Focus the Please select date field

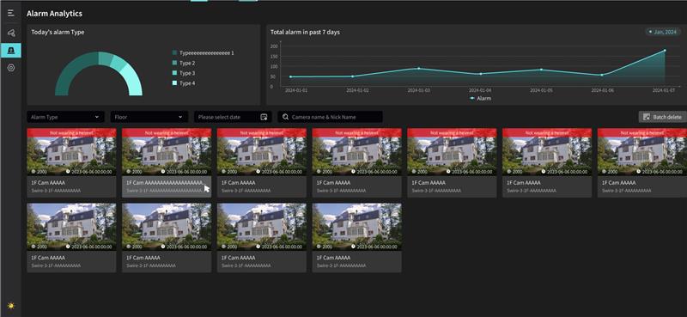tap(233, 117)
